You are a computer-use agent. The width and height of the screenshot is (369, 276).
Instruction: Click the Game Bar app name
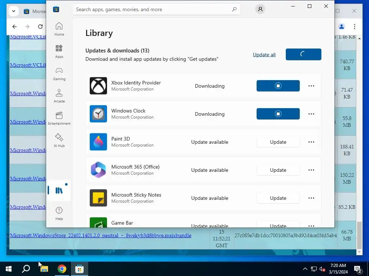(122, 223)
